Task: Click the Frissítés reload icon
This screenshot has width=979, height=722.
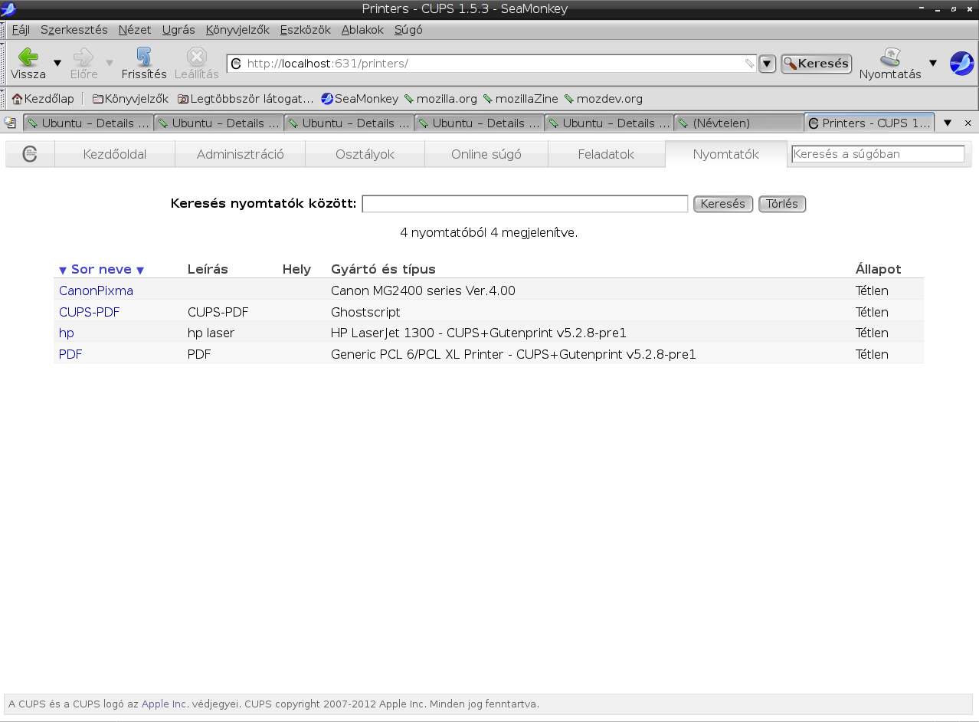Action: click(x=144, y=57)
